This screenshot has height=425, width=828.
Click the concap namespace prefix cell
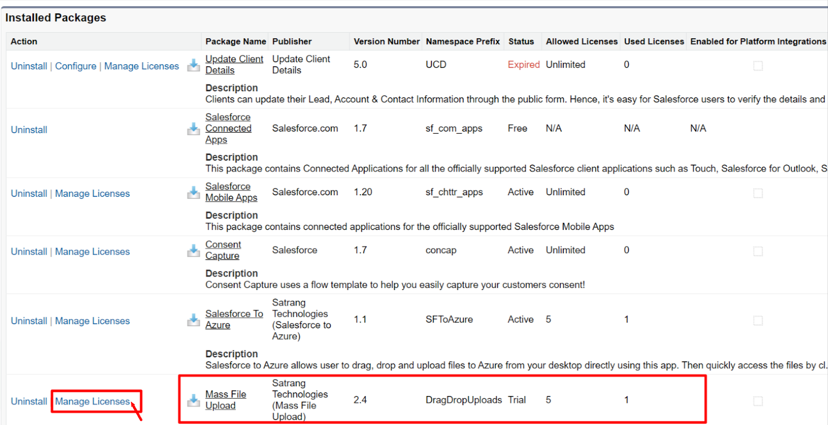pyautogui.click(x=441, y=251)
